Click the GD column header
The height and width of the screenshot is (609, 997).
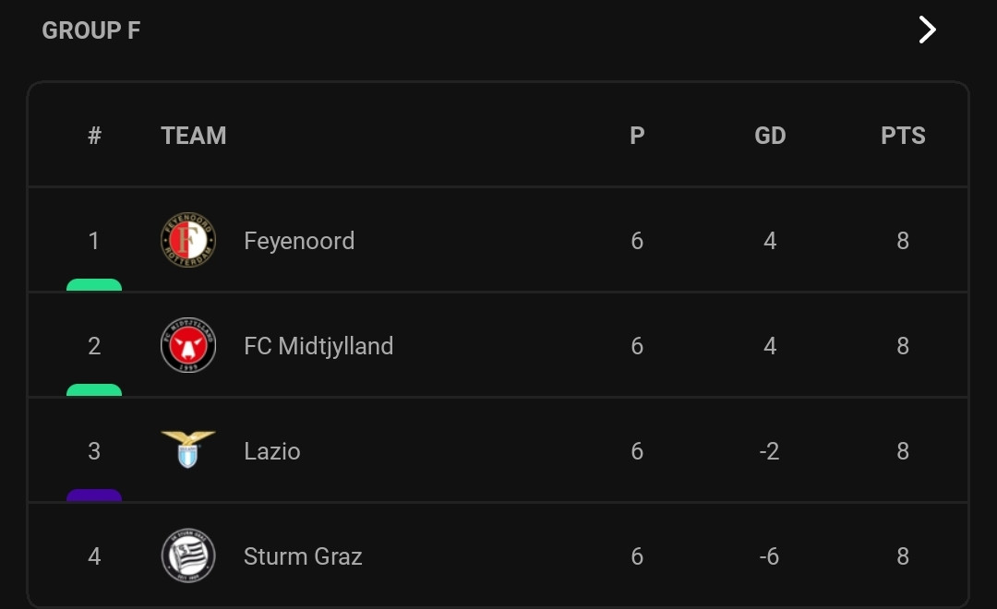click(x=770, y=136)
